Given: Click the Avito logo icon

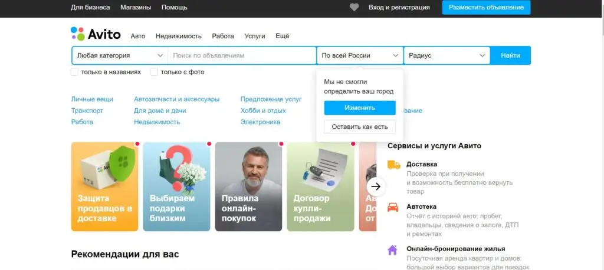Looking at the screenshot, I should pyautogui.click(x=78, y=34).
